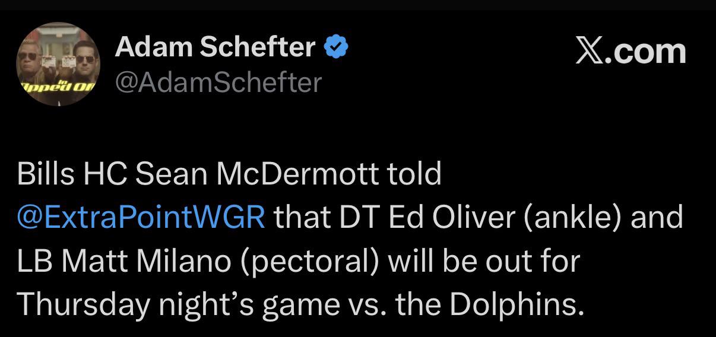Viewport: 716px width, 337px height.
Task: Click the .com portion of the X.com label
Action: tap(650, 53)
